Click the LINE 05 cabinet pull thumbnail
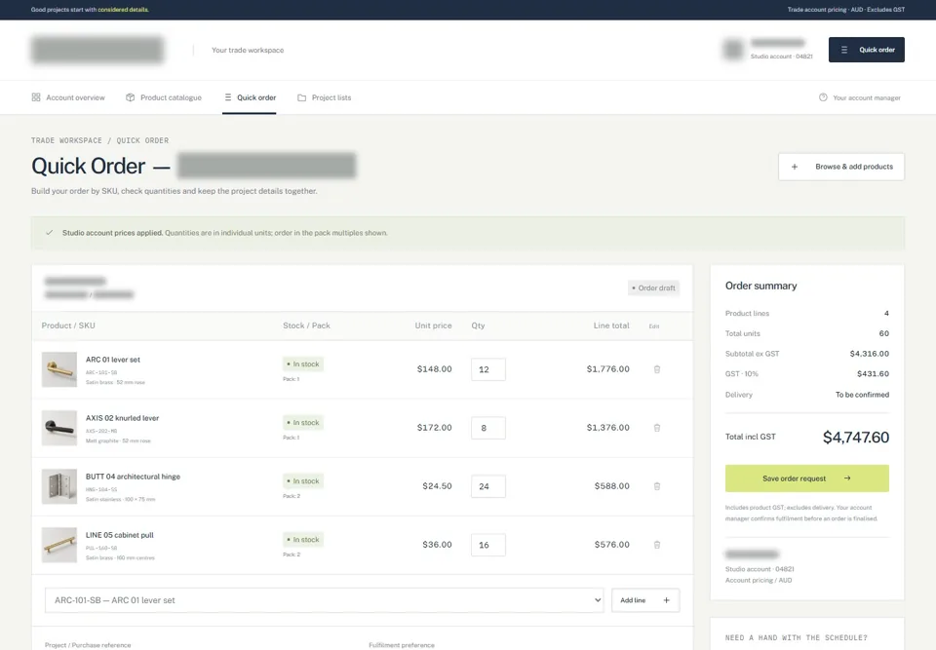 pyautogui.click(x=59, y=545)
